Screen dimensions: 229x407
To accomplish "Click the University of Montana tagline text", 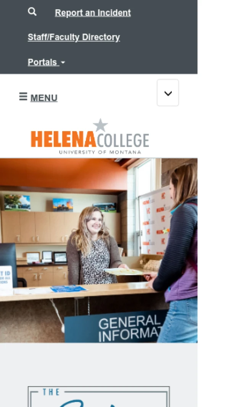I will point(100,152).
